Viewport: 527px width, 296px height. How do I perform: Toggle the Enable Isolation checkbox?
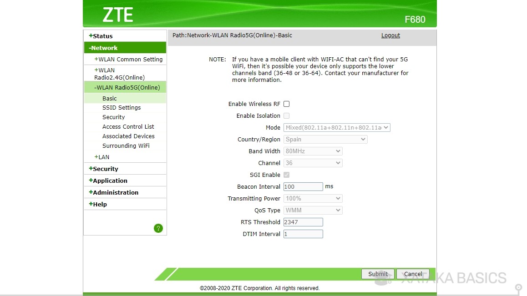tap(286, 116)
